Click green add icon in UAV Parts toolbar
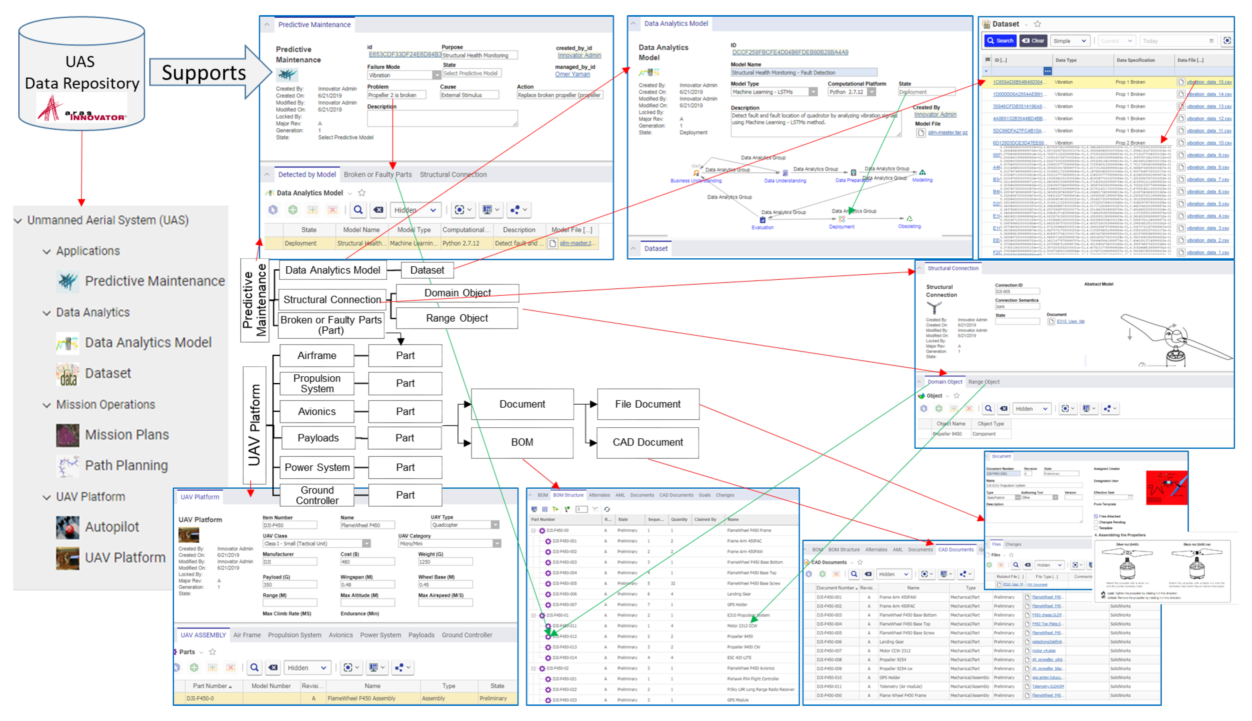 point(194,668)
